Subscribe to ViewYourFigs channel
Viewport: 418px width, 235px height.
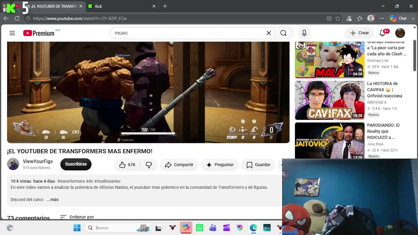[x=76, y=164]
